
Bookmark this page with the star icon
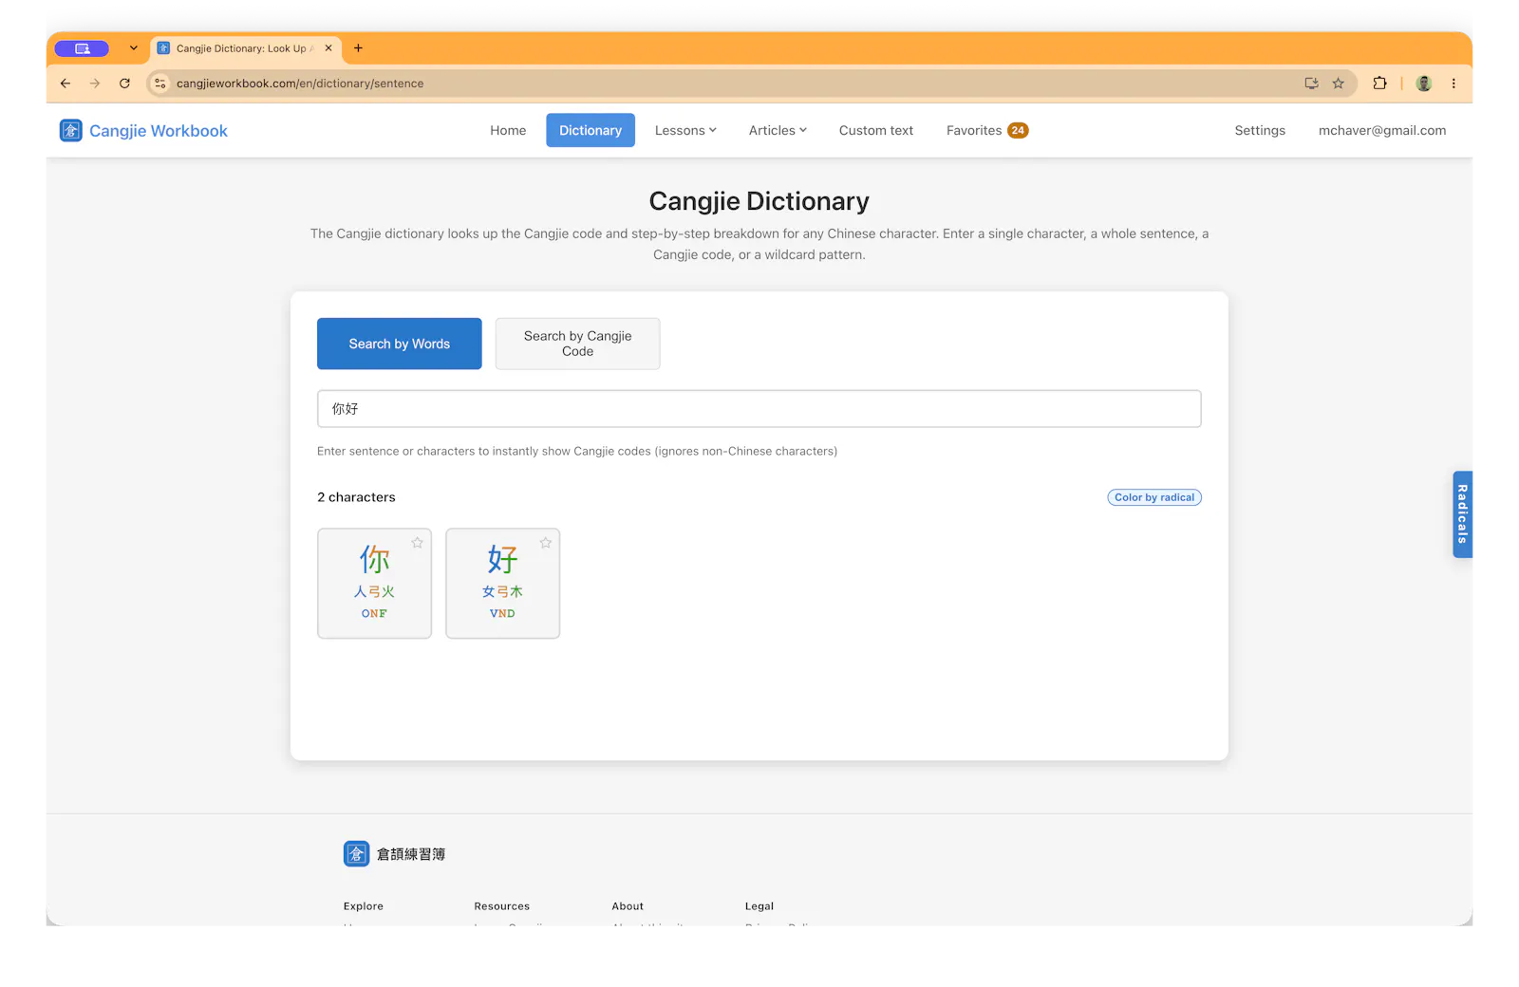(x=1339, y=84)
